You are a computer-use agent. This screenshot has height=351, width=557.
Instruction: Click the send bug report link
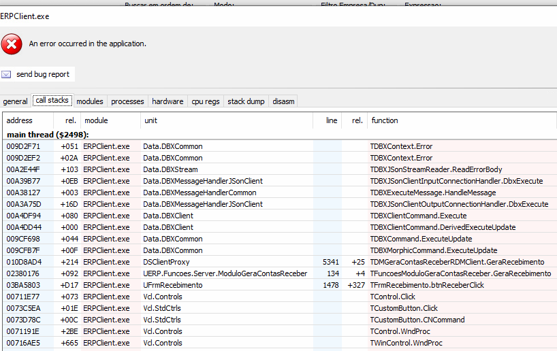pyautogui.click(x=43, y=74)
